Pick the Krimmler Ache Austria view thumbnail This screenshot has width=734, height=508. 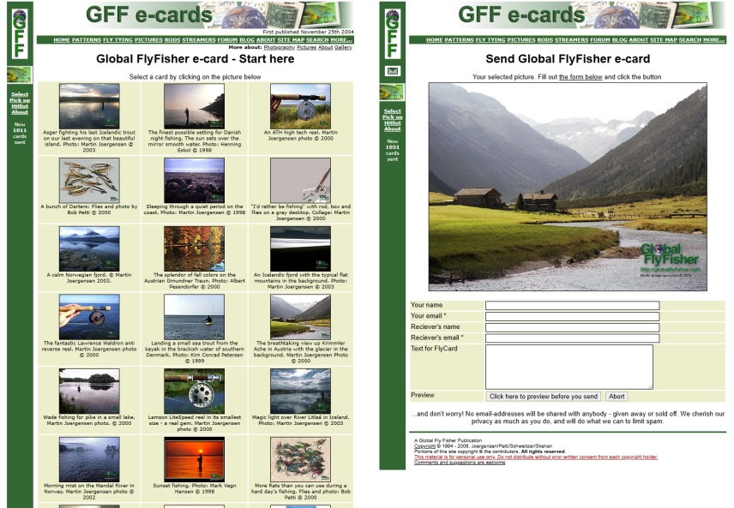pos(300,317)
